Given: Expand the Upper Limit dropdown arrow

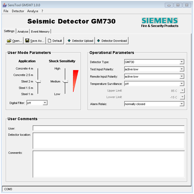Looking at the screenshot, I should point(182,91).
